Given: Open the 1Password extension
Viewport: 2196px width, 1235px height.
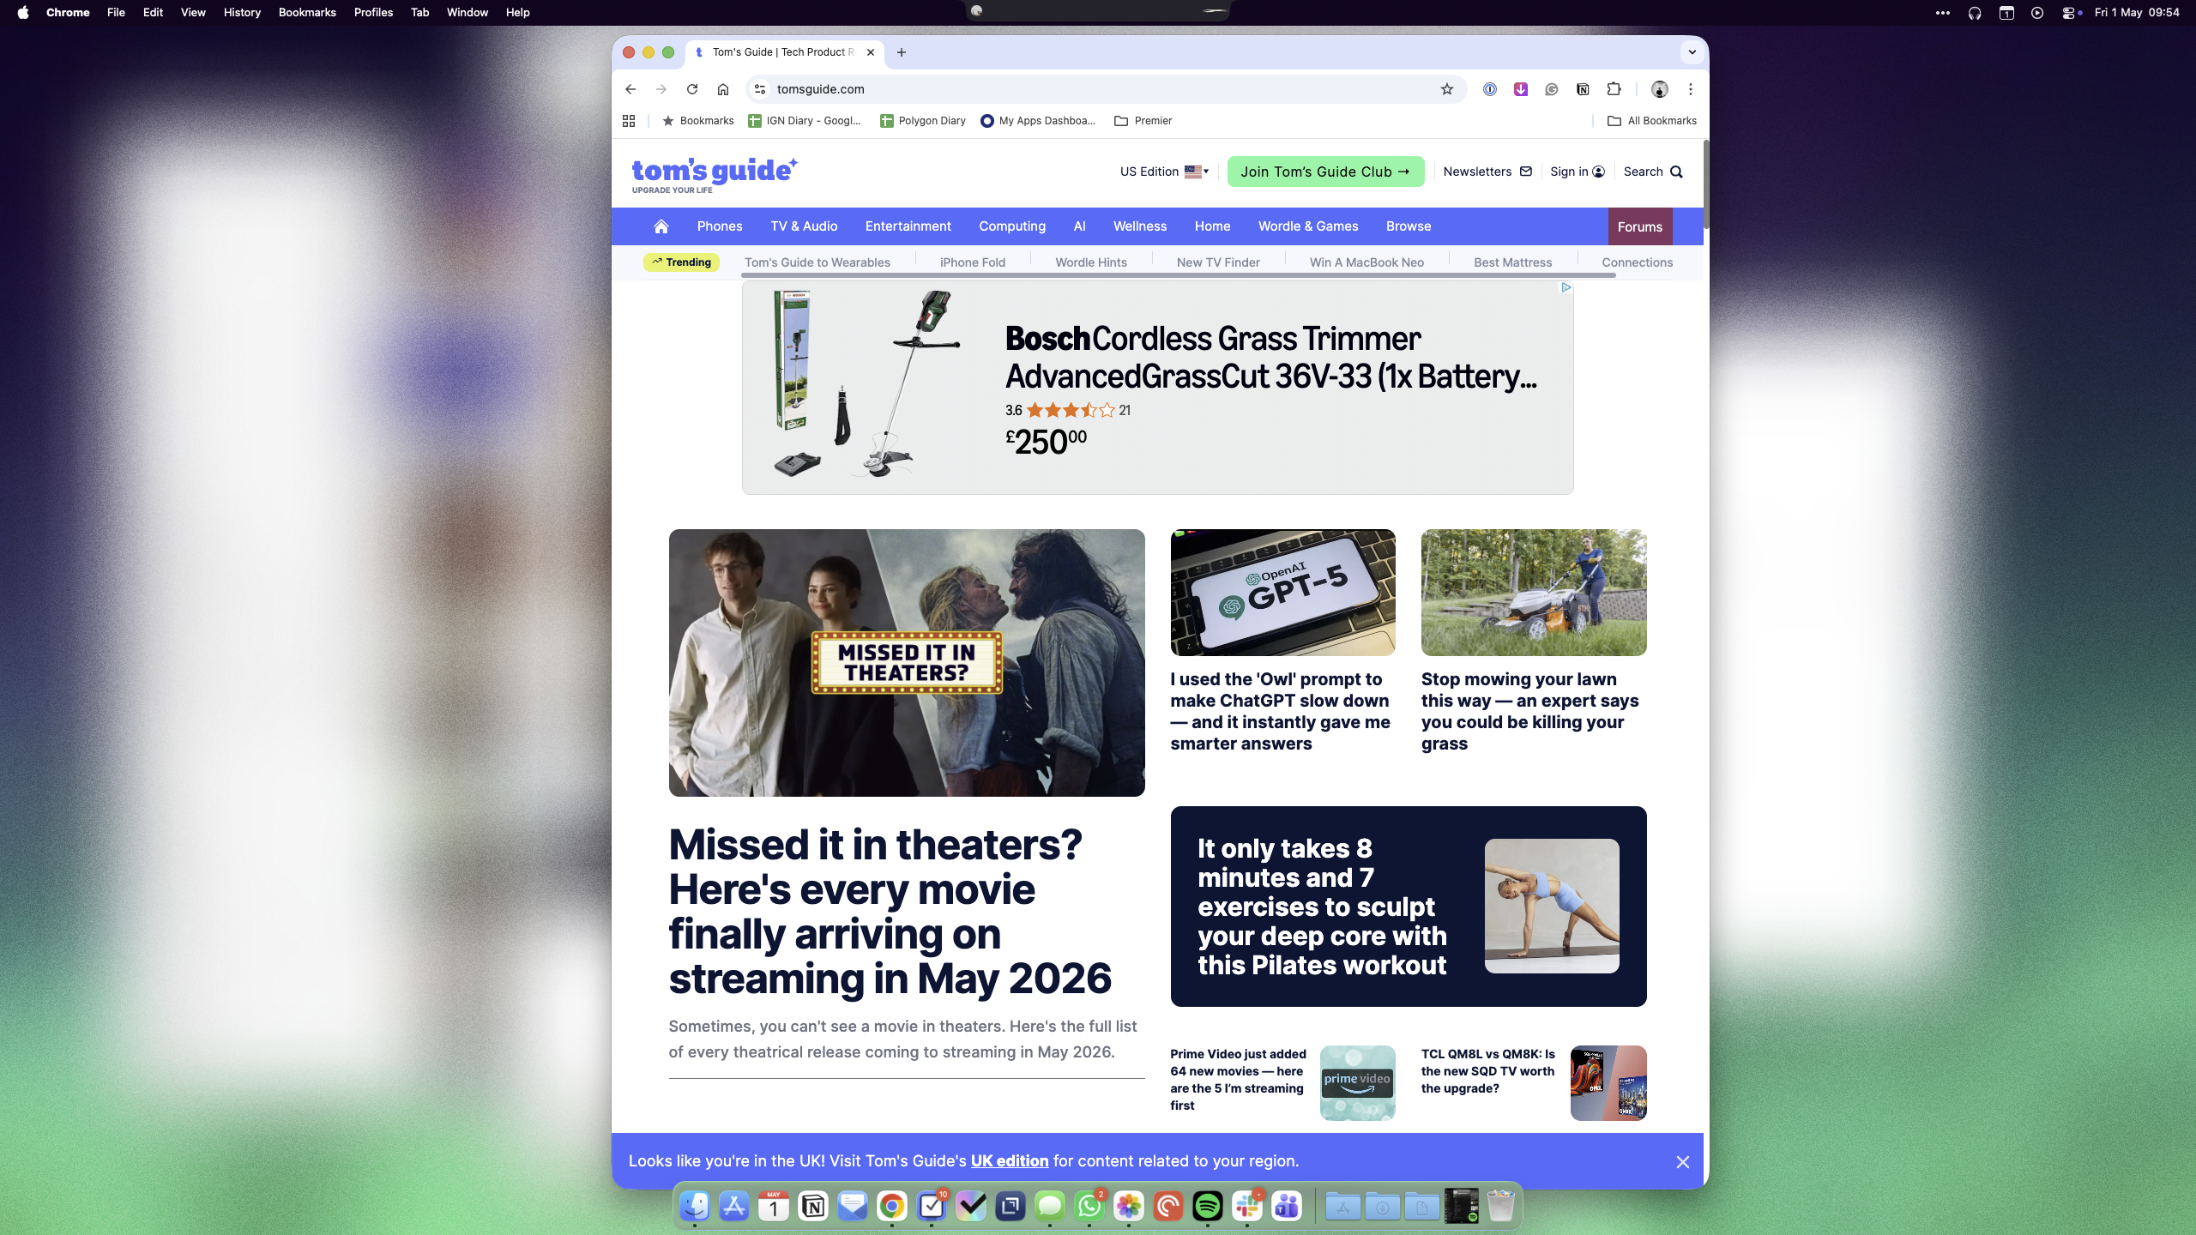Looking at the screenshot, I should click(1490, 89).
